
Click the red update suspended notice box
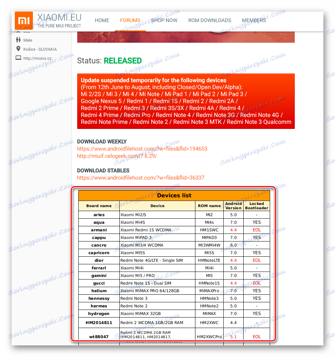pos(186,101)
